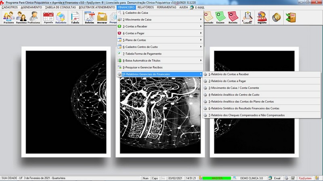
Task: Click the FpqSystem link in status bar
Action: pyautogui.click(x=305, y=178)
